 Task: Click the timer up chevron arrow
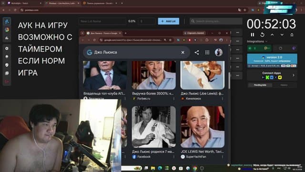click(272, 35)
